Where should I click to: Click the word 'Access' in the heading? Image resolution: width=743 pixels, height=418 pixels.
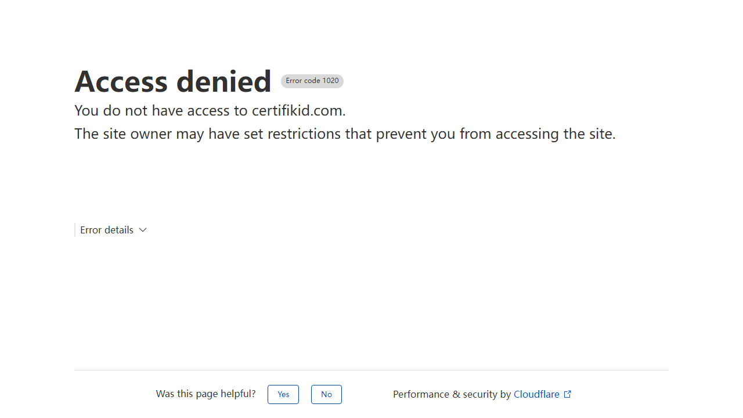click(x=122, y=81)
